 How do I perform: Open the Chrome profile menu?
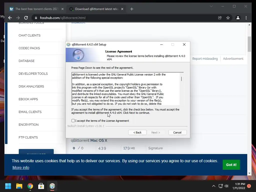coord(238,18)
